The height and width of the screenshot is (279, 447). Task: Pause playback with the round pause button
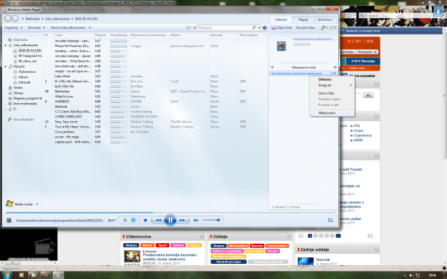170,220
